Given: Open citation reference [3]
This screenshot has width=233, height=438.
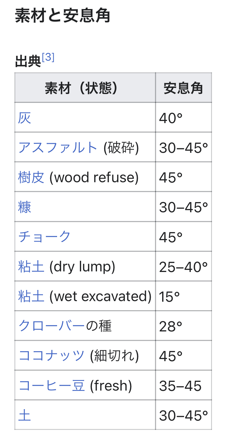Looking at the screenshot, I should 48,57.
